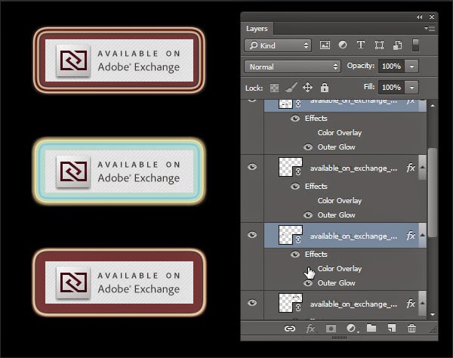
Task: Filter for smart objects icon
Action: coord(398,45)
